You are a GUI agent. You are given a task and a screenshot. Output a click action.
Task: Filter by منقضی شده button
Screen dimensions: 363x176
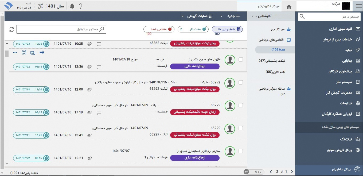[159, 29]
